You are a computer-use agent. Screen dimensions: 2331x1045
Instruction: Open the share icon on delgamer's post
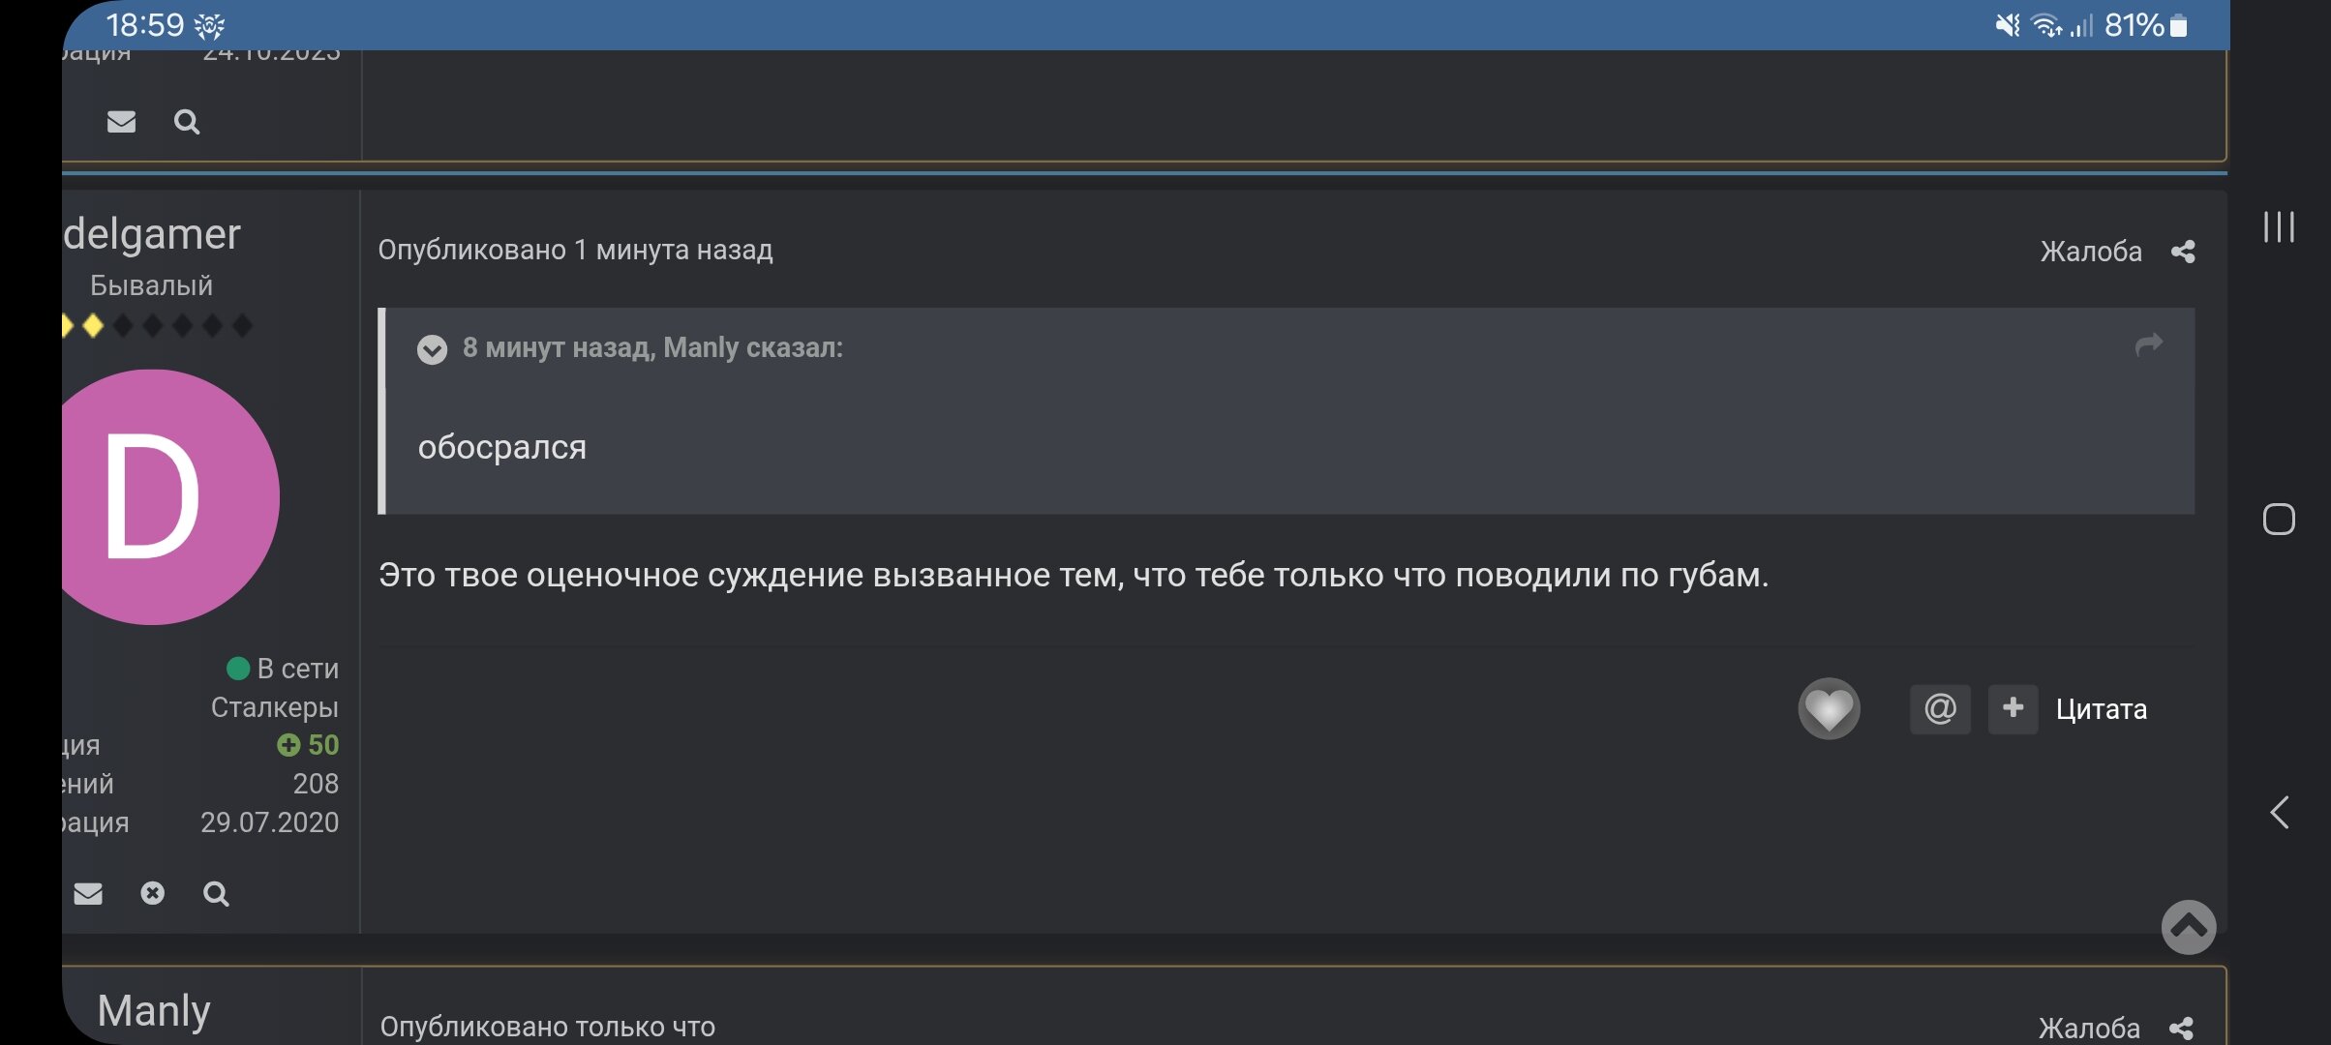(x=2183, y=252)
